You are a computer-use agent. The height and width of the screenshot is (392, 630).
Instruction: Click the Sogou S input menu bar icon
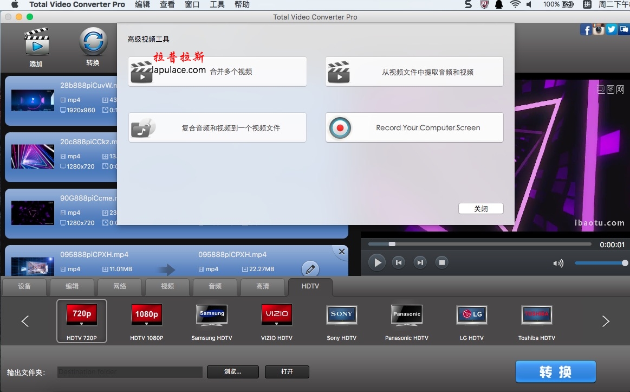[x=468, y=4]
